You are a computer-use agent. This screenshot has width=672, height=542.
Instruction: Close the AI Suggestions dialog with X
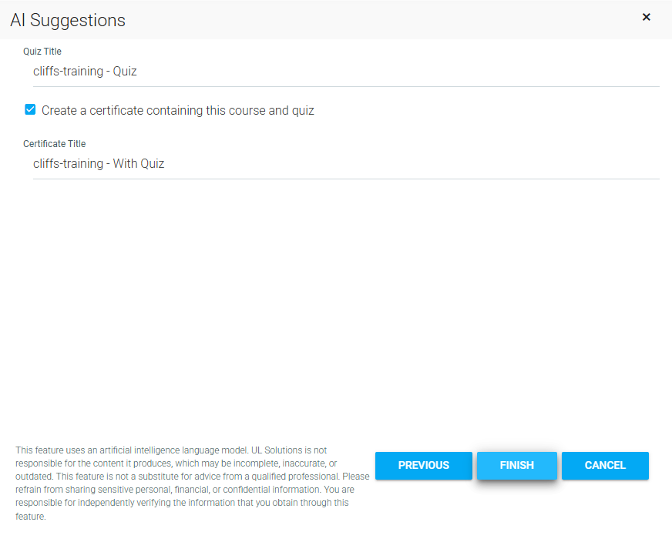point(646,17)
